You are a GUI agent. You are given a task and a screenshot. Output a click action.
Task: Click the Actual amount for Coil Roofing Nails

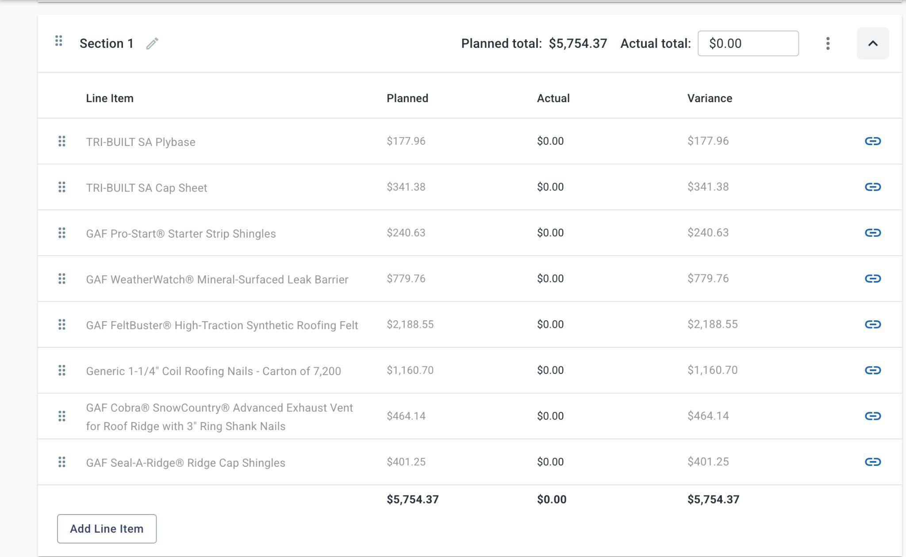point(550,370)
